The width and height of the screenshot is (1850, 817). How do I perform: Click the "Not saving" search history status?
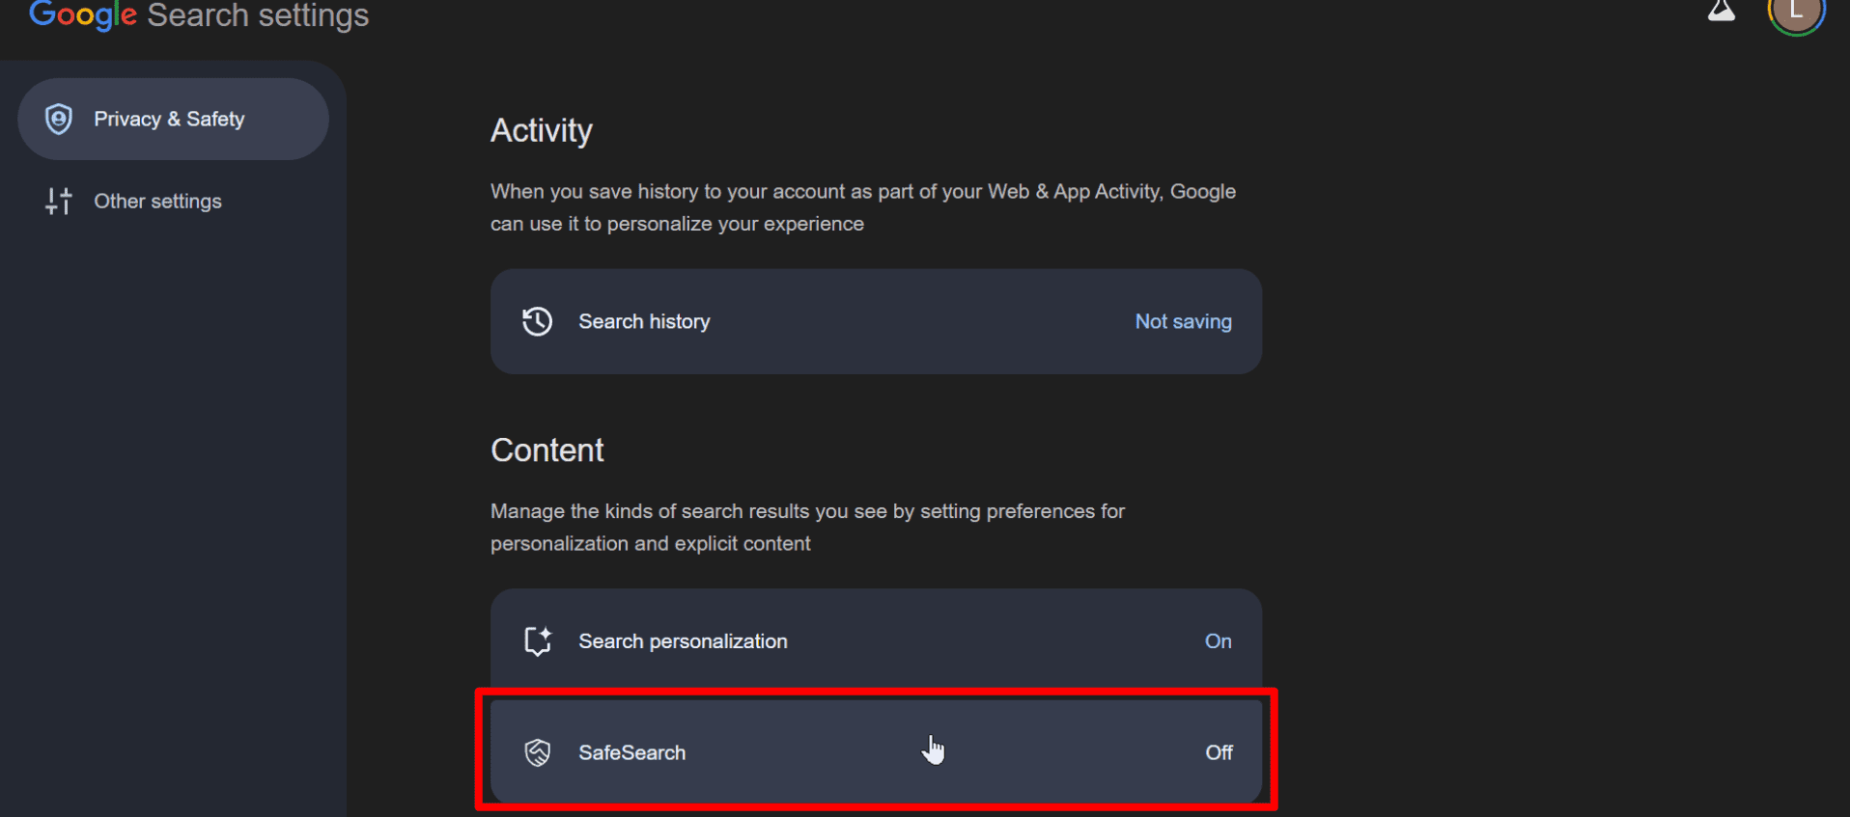point(1183,321)
